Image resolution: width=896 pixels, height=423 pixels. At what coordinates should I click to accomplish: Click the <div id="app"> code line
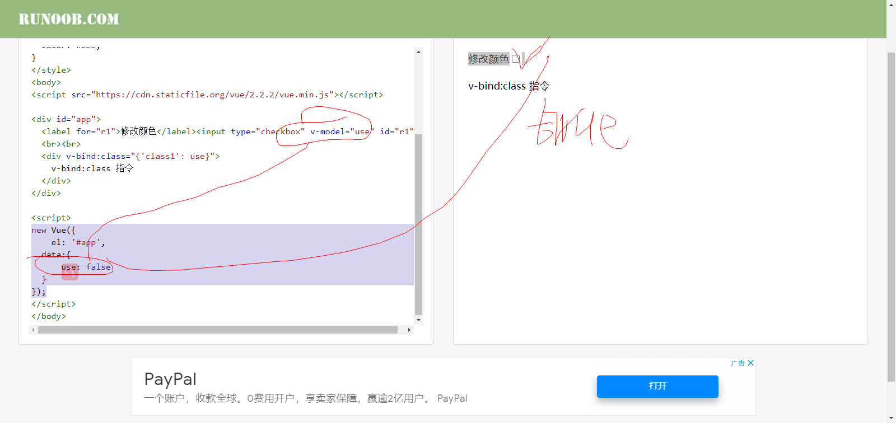[x=66, y=119]
